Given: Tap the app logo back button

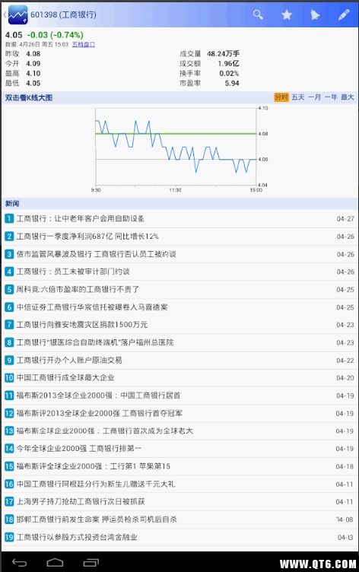Looking at the screenshot, I should pos(16,14).
